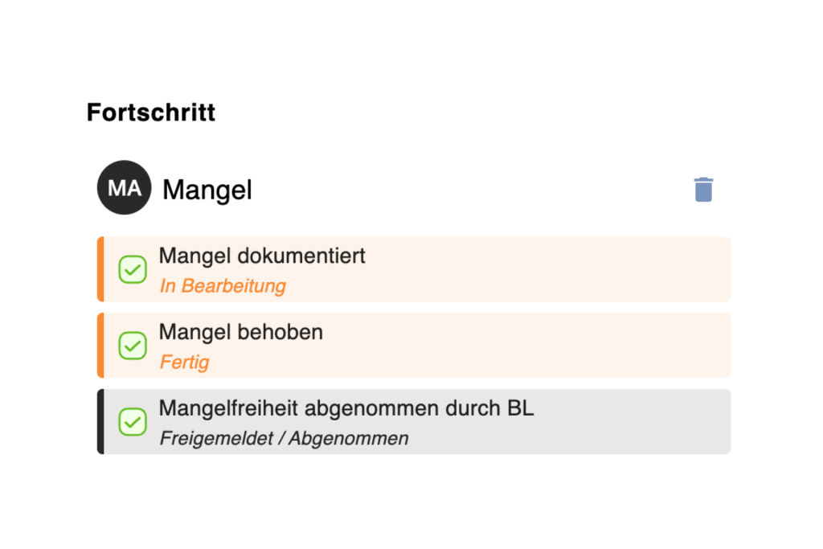823x549 pixels.
Task: Toggle the Mangel dokumentiert checkbox
Action: click(133, 269)
